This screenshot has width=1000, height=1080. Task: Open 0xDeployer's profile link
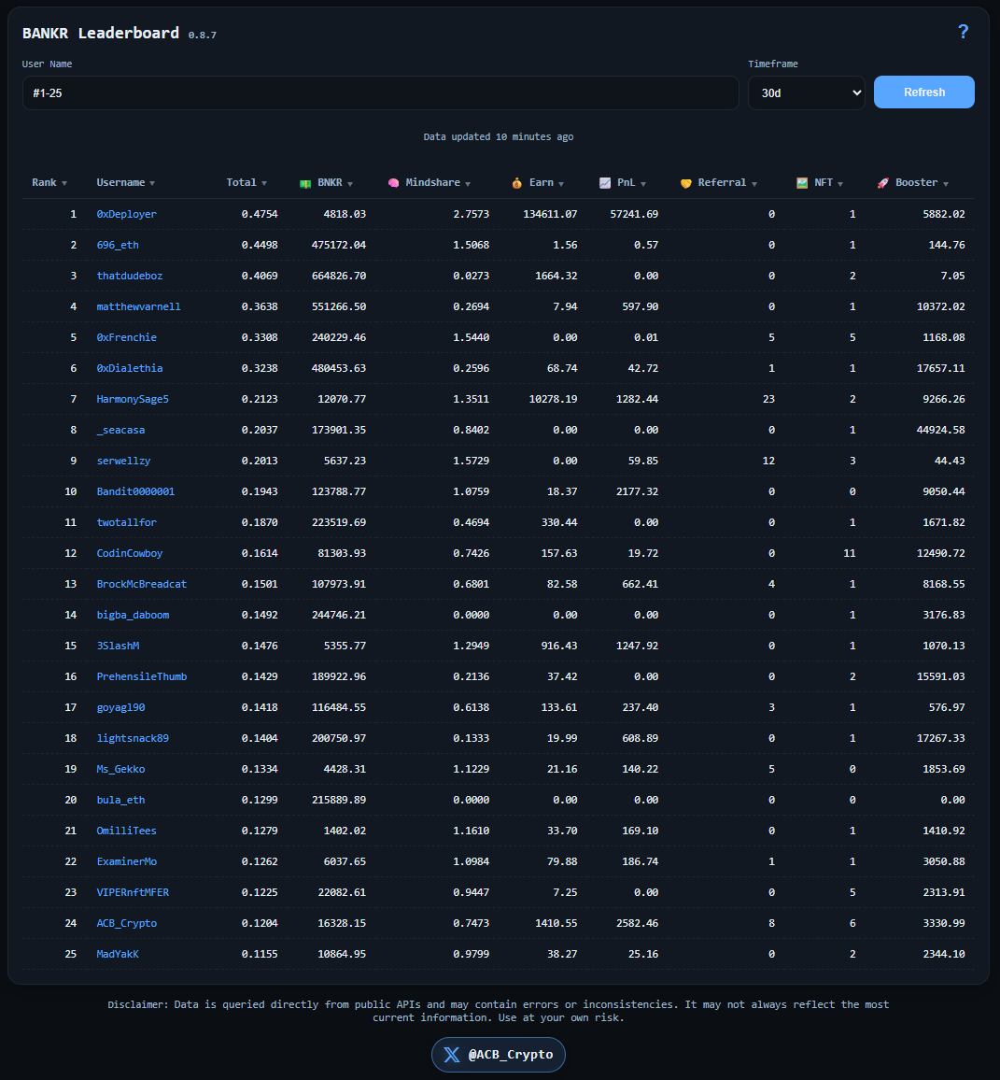click(127, 213)
